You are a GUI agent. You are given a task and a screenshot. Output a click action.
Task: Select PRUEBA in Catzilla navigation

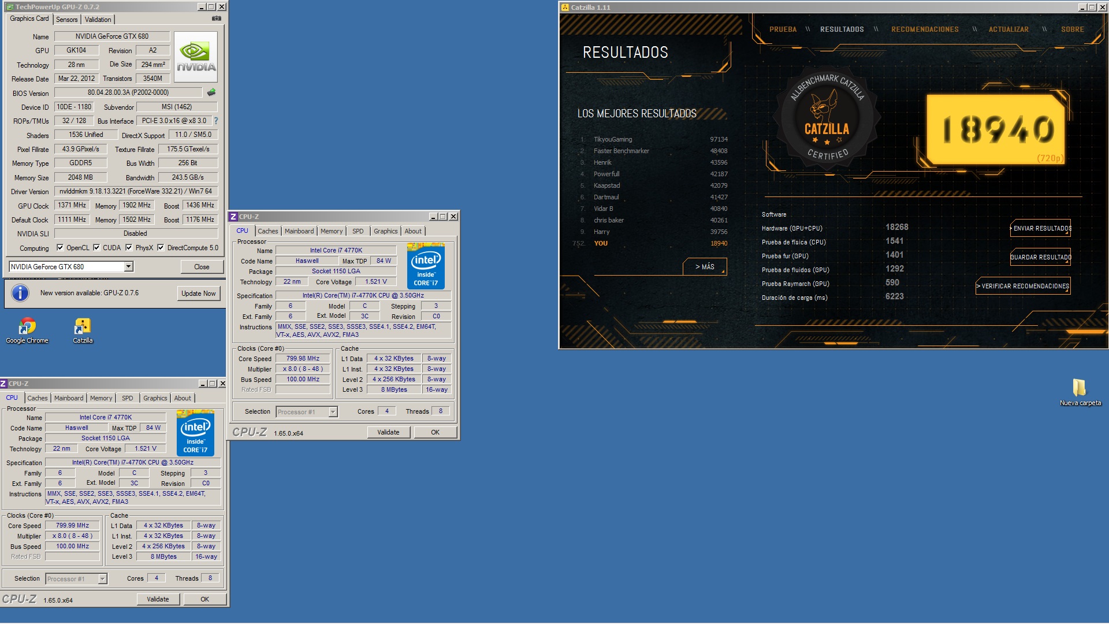coord(783,29)
